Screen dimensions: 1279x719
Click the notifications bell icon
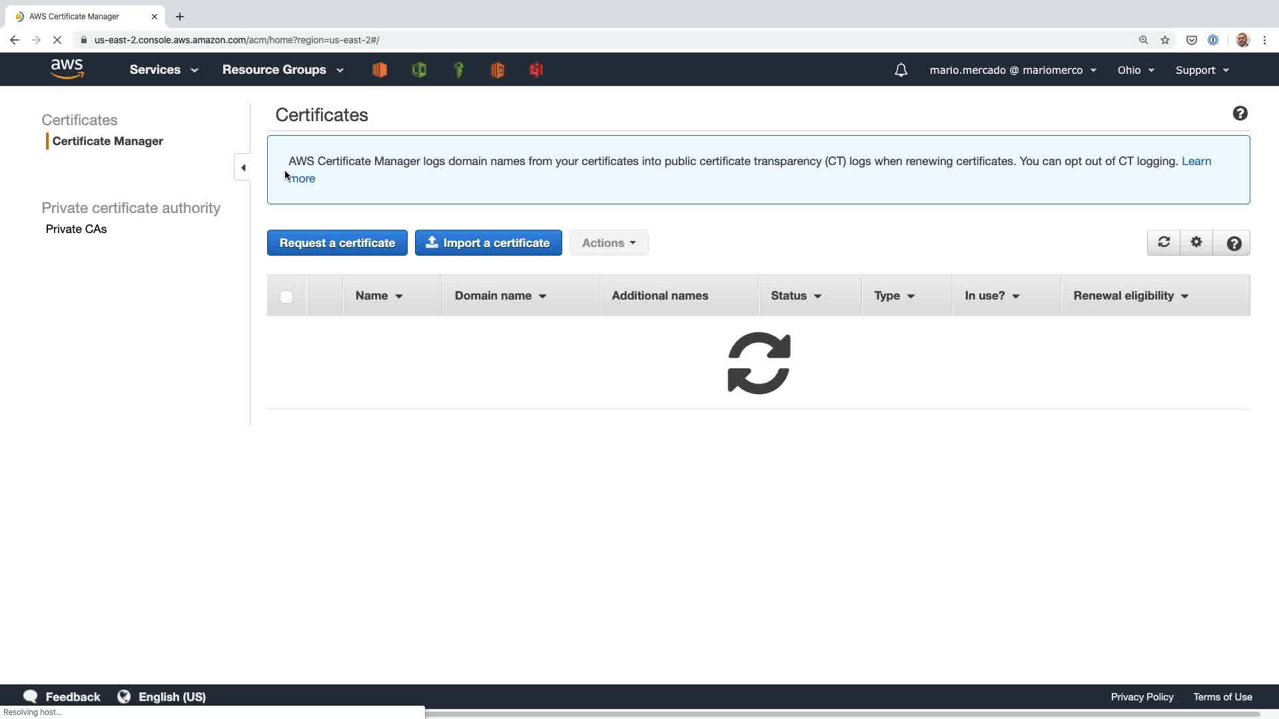[x=901, y=70]
